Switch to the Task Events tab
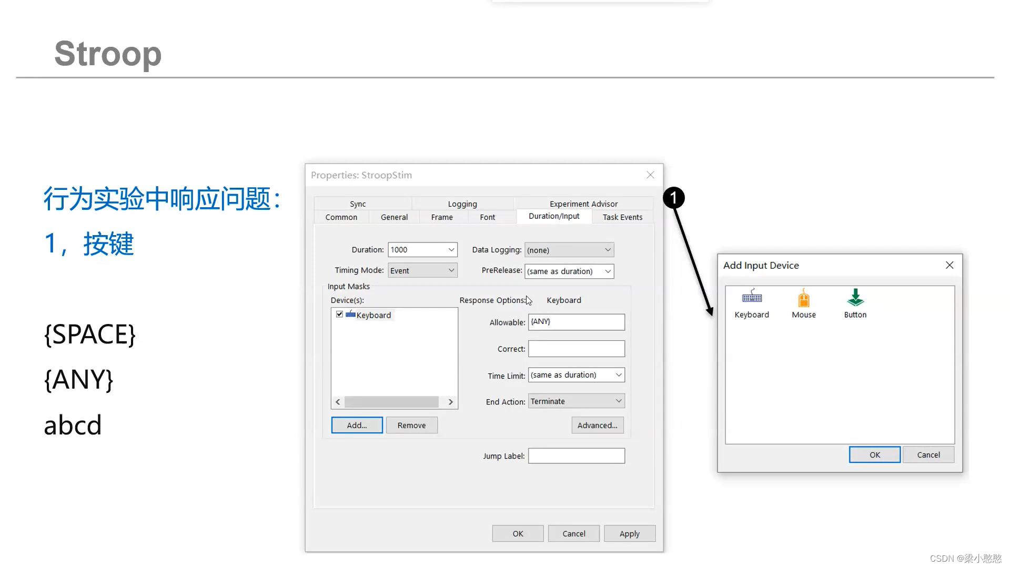1010x568 pixels. (622, 217)
